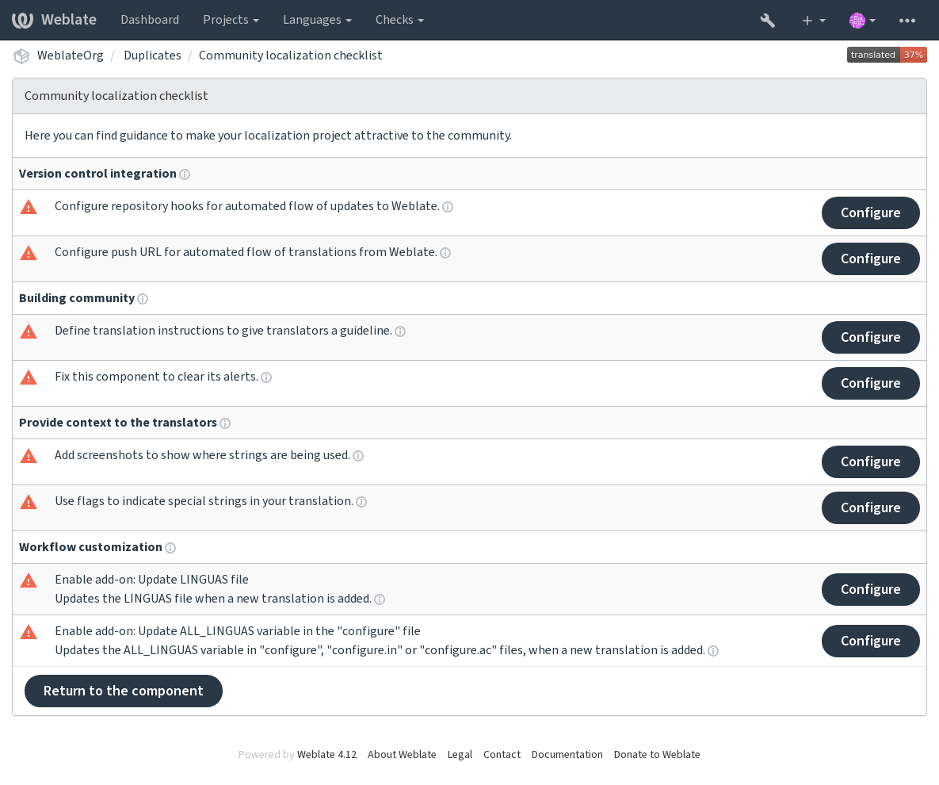Image resolution: width=939 pixels, height=785 pixels.
Task: Configure flags for special strings
Action: click(x=870, y=508)
